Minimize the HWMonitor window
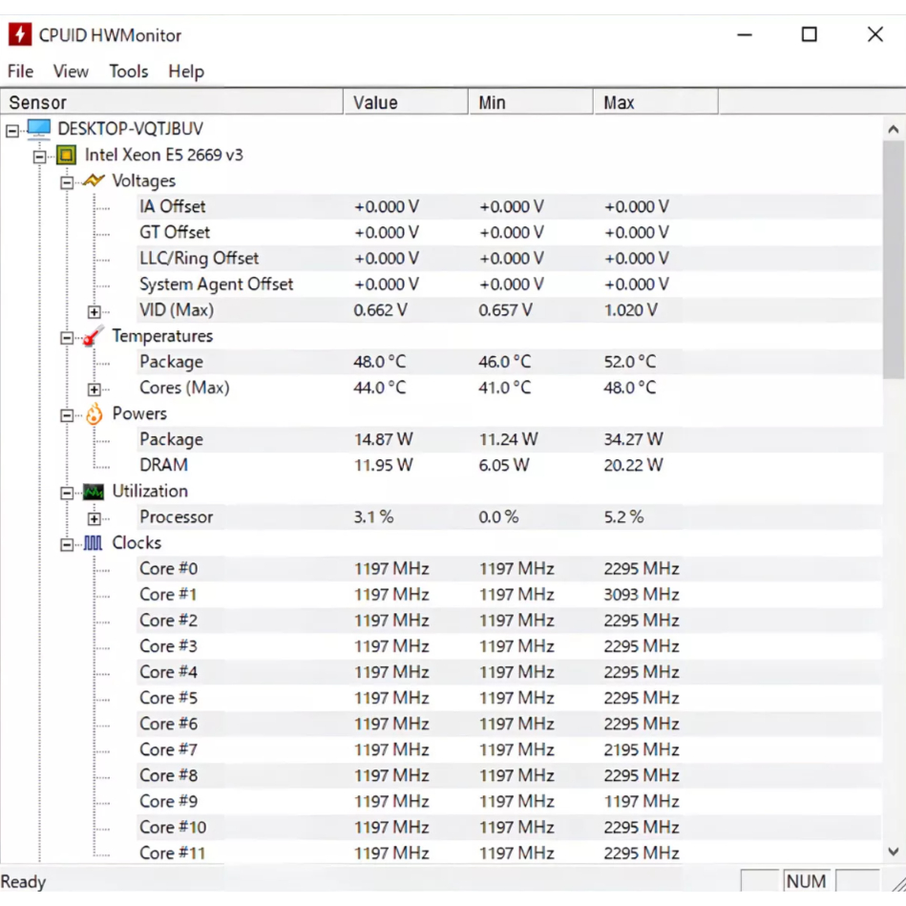Image resolution: width=906 pixels, height=906 pixels. click(x=745, y=34)
